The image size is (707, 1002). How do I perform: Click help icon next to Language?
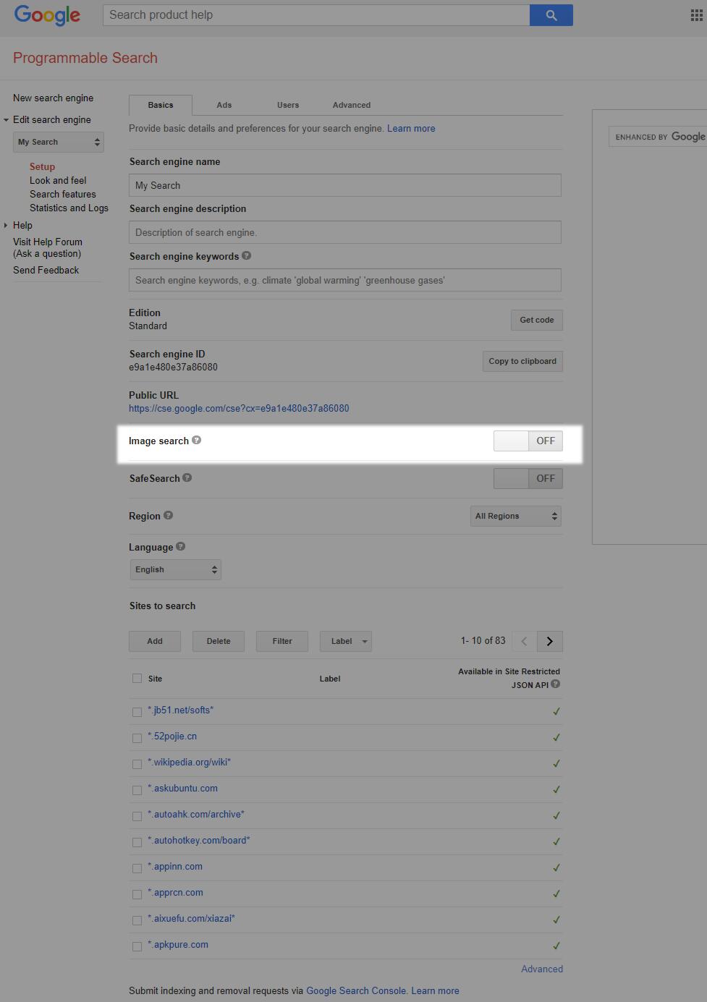pos(181,546)
